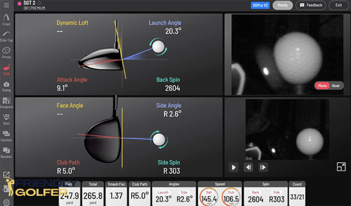Expand the camera view to fullscreen

point(341,167)
